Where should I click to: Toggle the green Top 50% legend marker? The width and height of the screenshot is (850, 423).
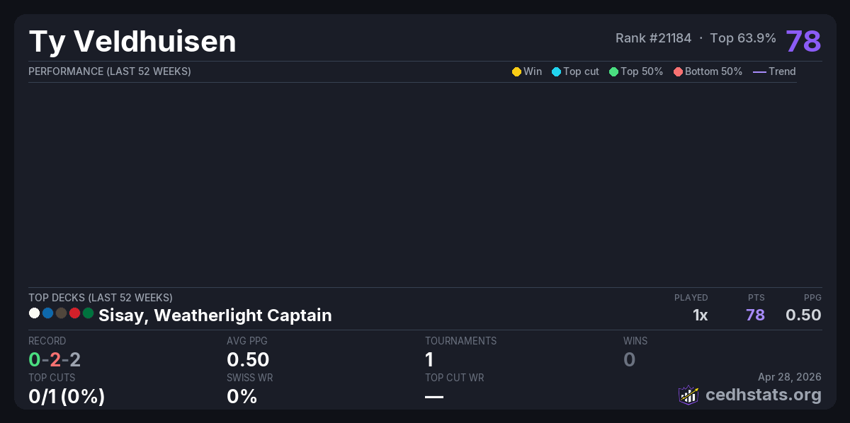(613, 71)
